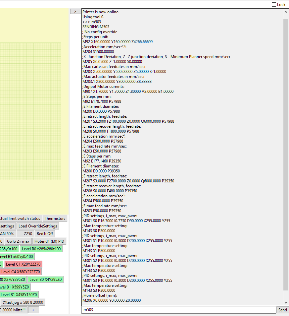Move printer using GoTo Z=max
The height and width of the screenshot is (316, 289).
pos(18,241)
